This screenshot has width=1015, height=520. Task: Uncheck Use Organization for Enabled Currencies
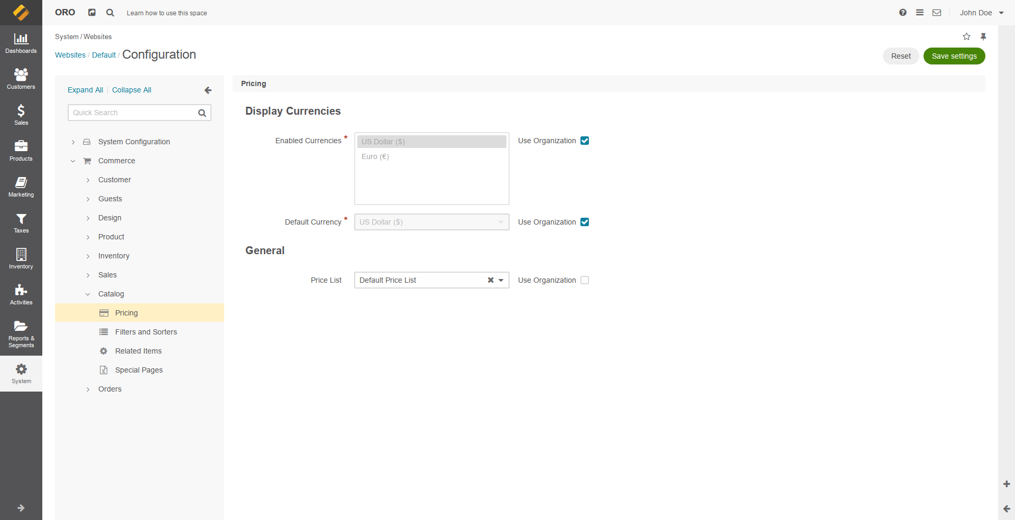coord(585,141)
